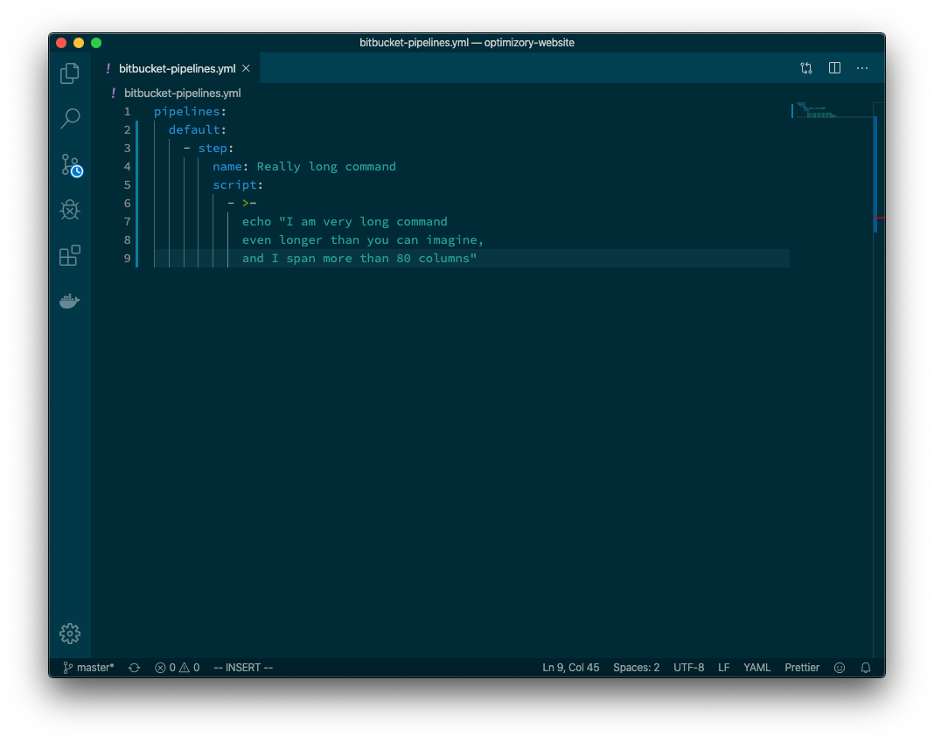The width and height of the screenshot is (934, 742).
Task: Open notifications with the bell icon
Action: (865, 667)
